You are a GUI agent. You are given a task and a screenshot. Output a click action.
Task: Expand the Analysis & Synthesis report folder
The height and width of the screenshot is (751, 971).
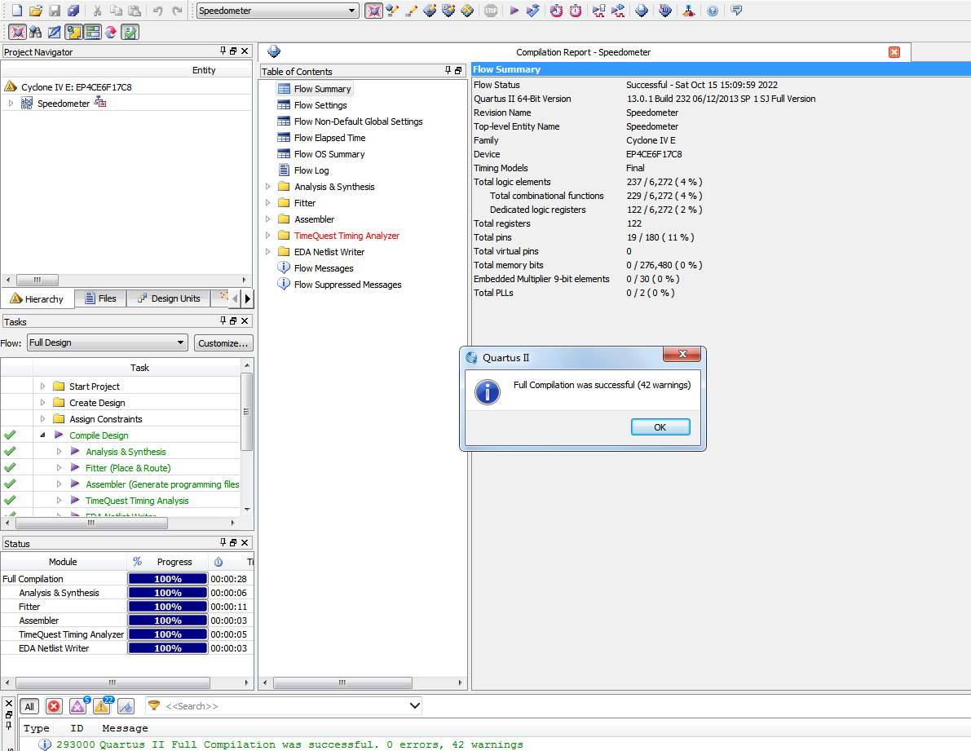(267, 187)
